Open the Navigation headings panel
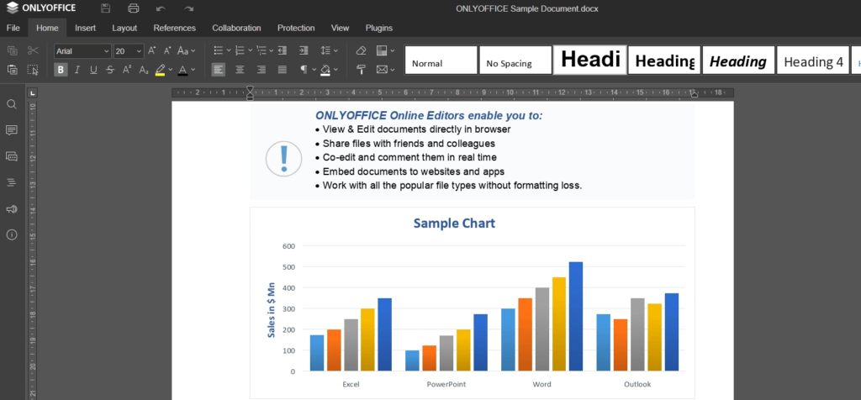Screen dimensions: 861x400 pyautogui.click(x=12, y=182)
